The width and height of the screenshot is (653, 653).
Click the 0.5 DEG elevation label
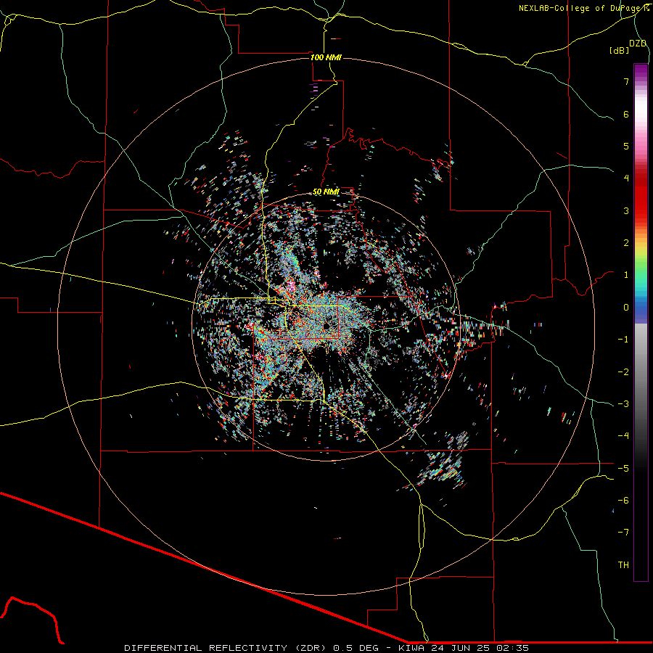[x=356, y=648]
